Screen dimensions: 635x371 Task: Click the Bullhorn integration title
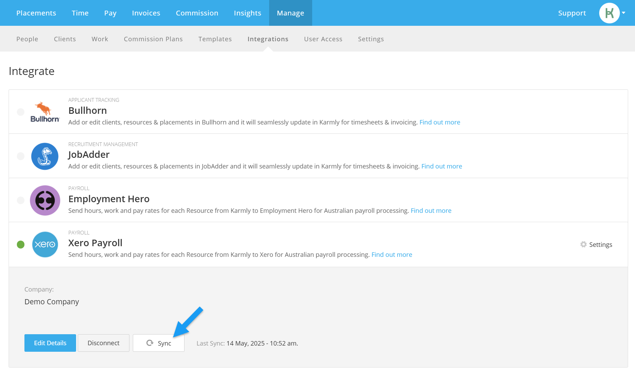click(87, 110)
